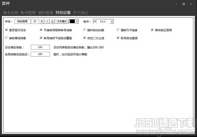Close the 雷神 window
The image size is (197, 137).
[x=191, y=4]
